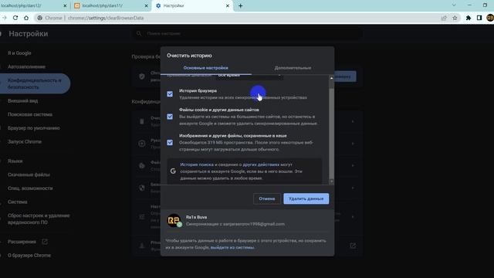Open Запуск Chrome settings section
494x278 pixels.
click(x=25, y=141)
